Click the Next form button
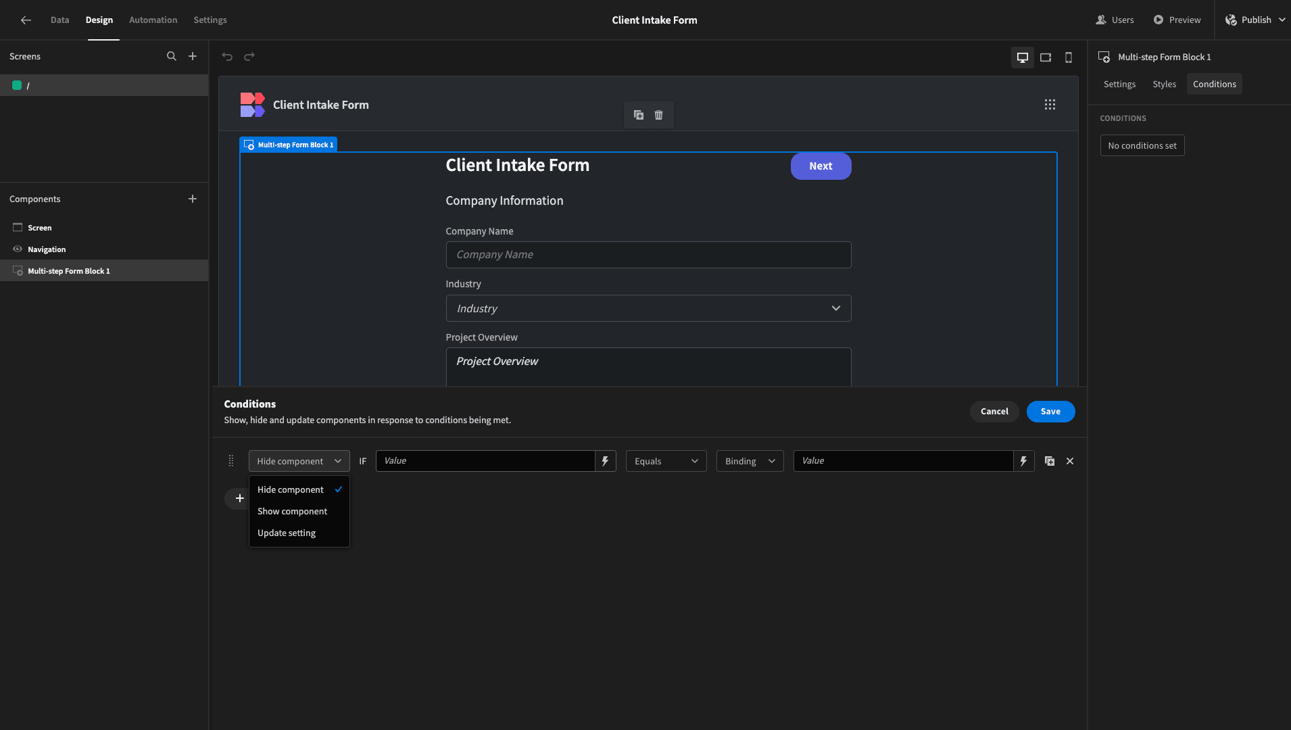 (821, 166)
